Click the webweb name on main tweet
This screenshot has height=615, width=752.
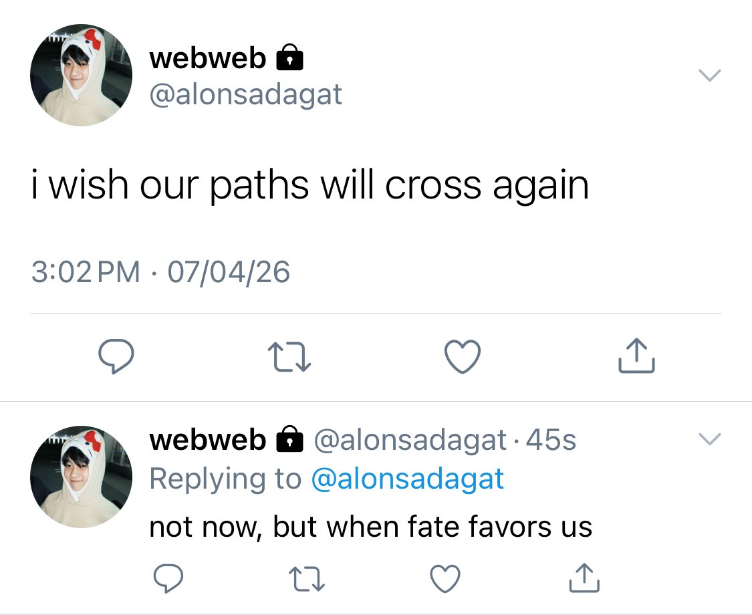(x=208, y=57)
